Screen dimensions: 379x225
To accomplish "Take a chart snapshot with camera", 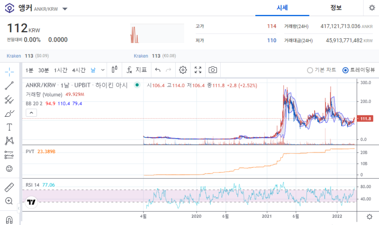I will (213, 70).
